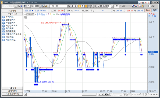Click the red A font icon in title bar

point(145,2)
